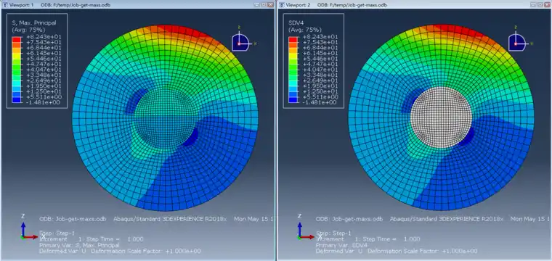Click the orientation triad in Viewport 1
This screenshot has width=552, height=261.
[29, 230]
